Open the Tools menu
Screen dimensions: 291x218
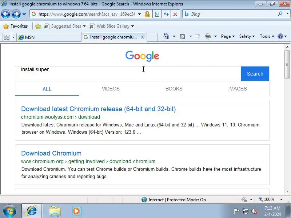tap(267, 36)
